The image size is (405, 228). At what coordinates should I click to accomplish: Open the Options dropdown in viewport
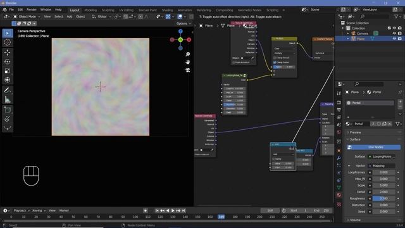(x=184, y=23)
